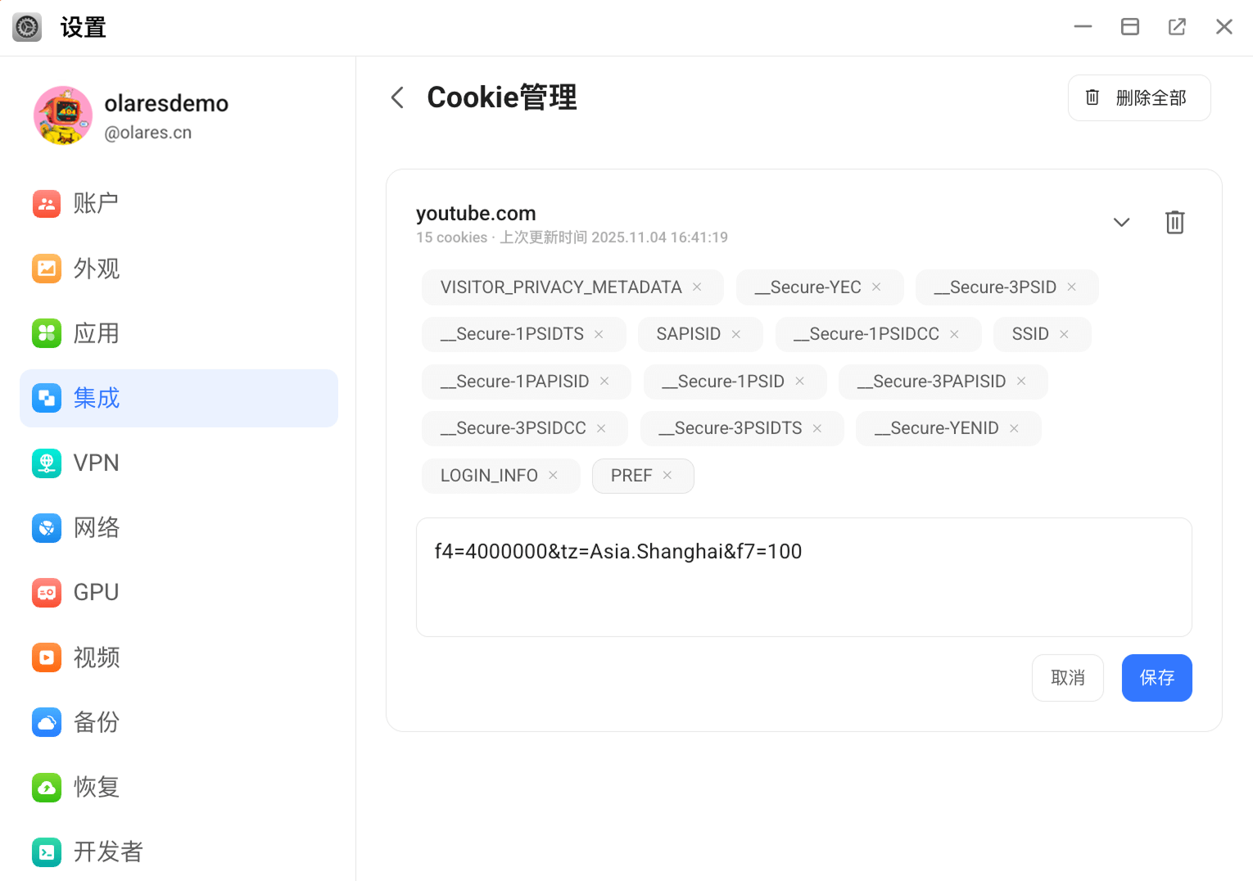
Task: Open the 外观 (Appearance) settings icon
Action: pos(47,268)
